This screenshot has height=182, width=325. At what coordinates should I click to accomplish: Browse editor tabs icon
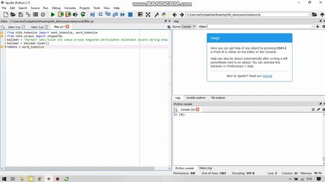[3, 27]
